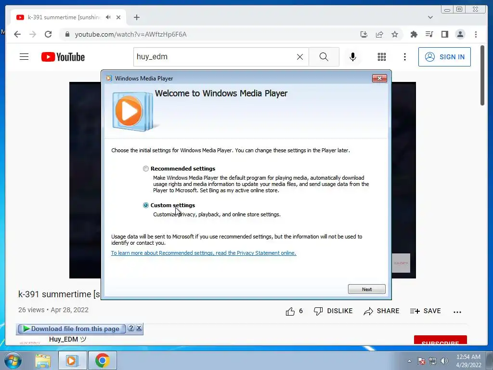Click the SHARE button under video
Image resolution: width=493 pixels, height=370 pixels.
tap(381, 311)
